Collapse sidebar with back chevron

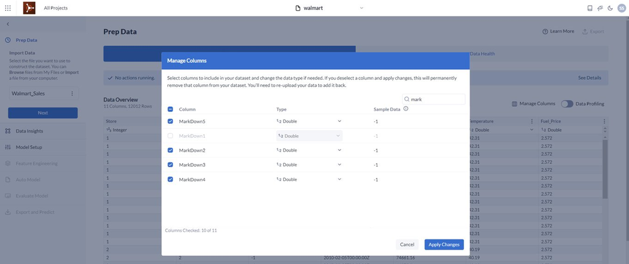click(x=8, y=24)
